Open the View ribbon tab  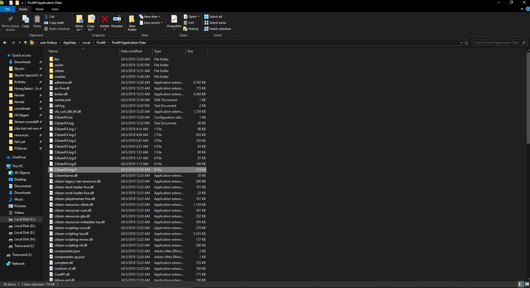pos(55,9)
